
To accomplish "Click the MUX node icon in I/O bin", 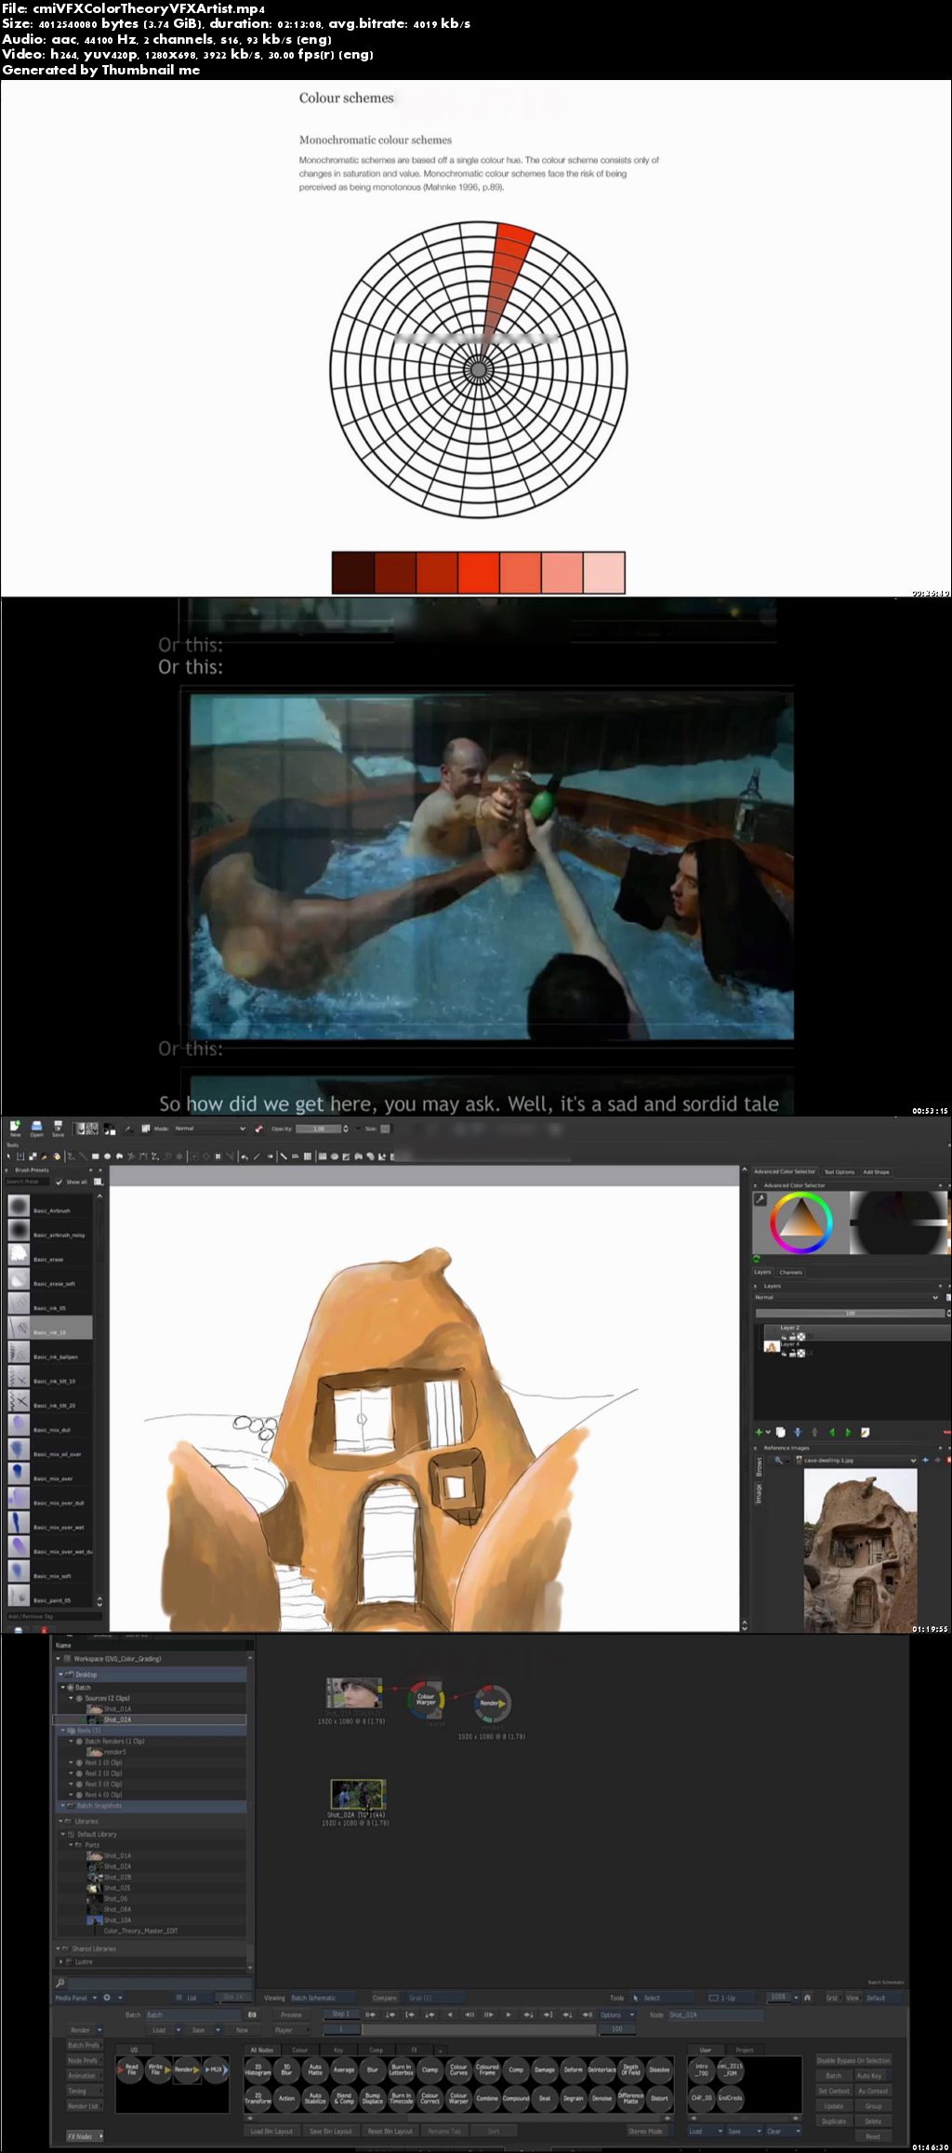I will pyautogui.click(x=215, y=2069).
